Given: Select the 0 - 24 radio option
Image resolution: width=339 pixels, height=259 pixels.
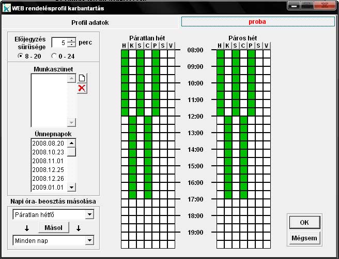Looking at the screenshot, I should (x=54, y=55).
